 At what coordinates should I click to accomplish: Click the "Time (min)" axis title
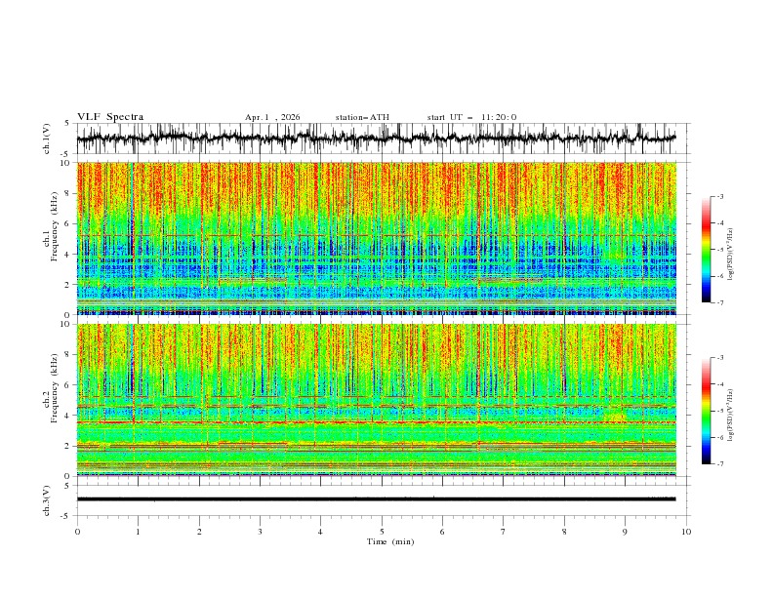(390, 541)
